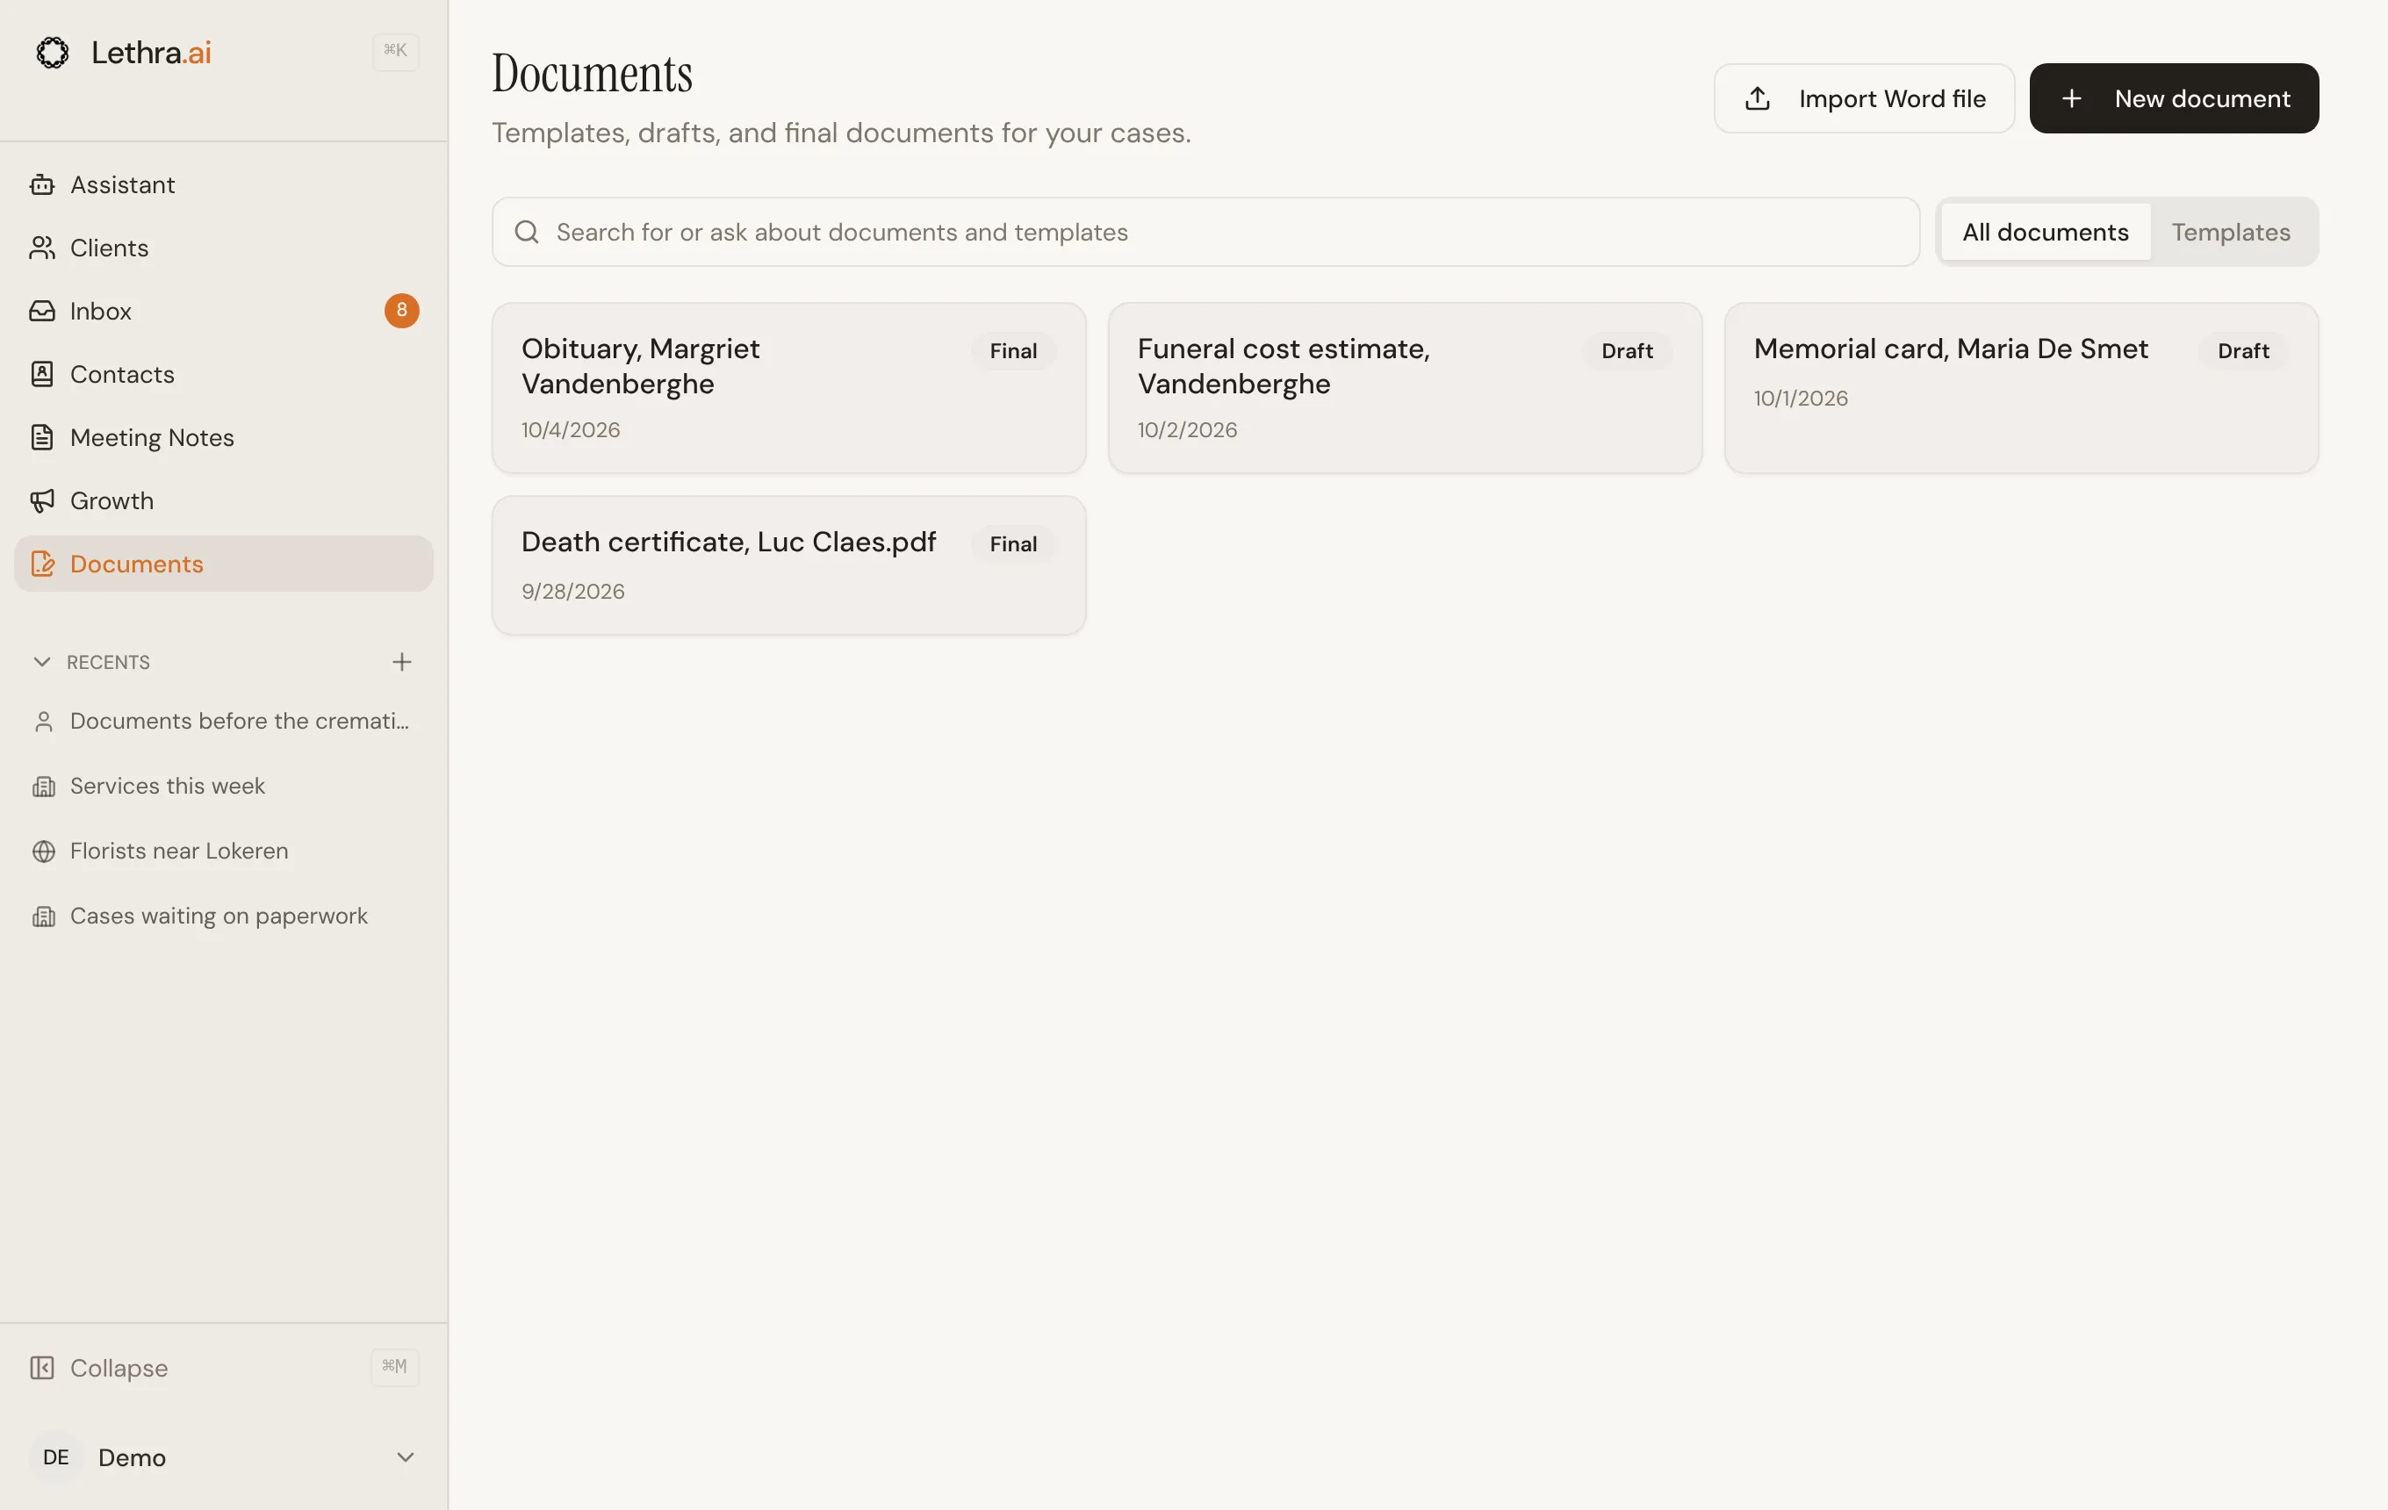
Task: Go to Assistant in the sidebar
Action: tap(223, 184)
